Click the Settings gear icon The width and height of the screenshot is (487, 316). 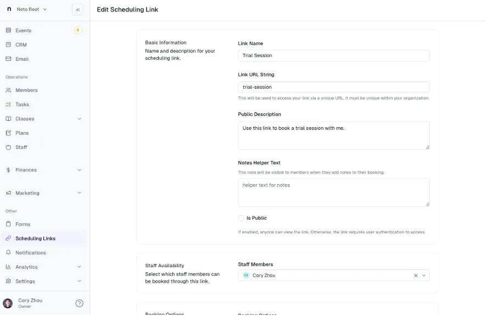pos(8,281)
